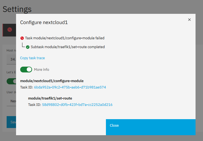Click bold heading module/nextcloud1/configure-module
This screenshot has height=141, width=203.
tap(52, 81)
